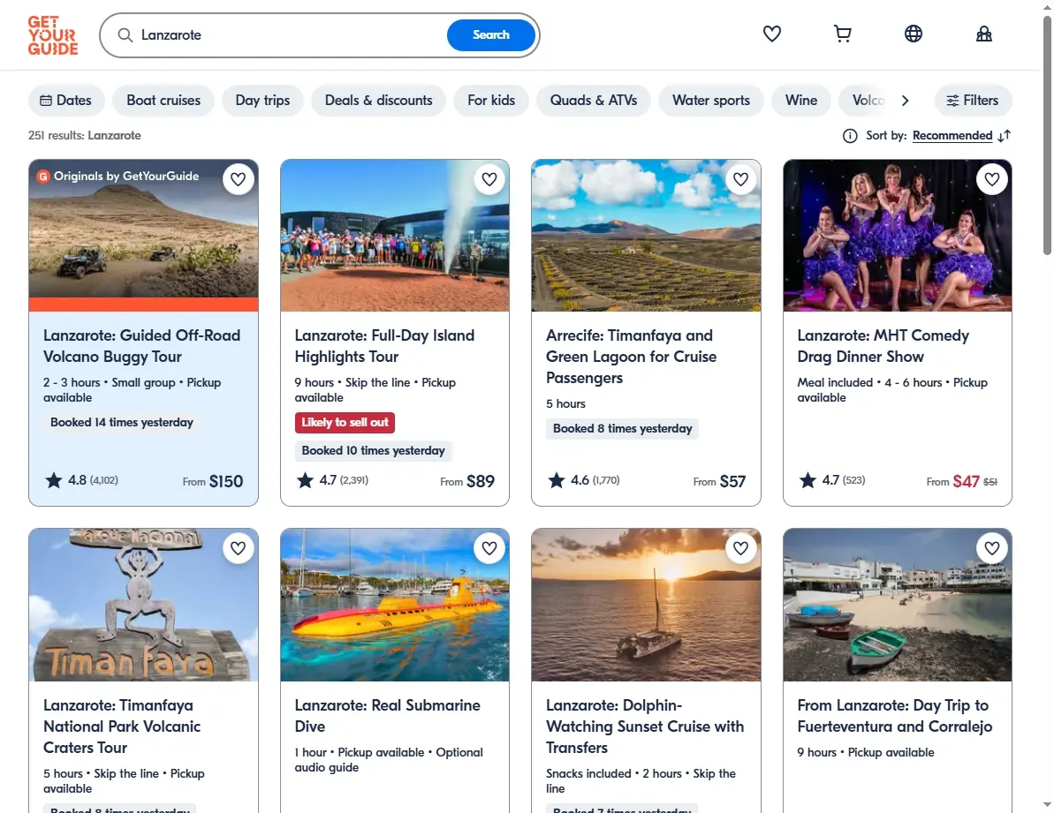Select the Wine filter chip
Viewport: 1054px width, 813px height.
801,101
